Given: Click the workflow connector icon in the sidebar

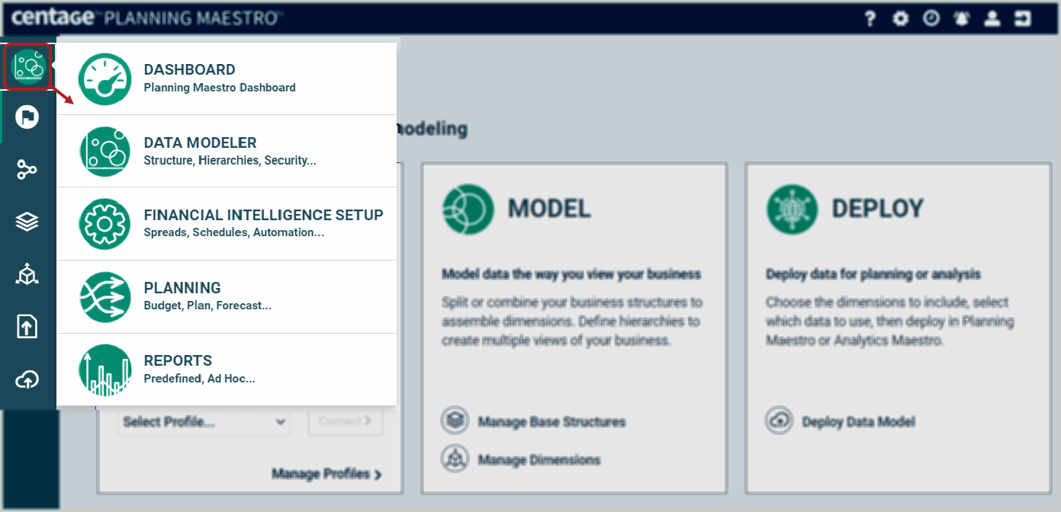Looking at the screenshot, I should [x=27, y=169].
